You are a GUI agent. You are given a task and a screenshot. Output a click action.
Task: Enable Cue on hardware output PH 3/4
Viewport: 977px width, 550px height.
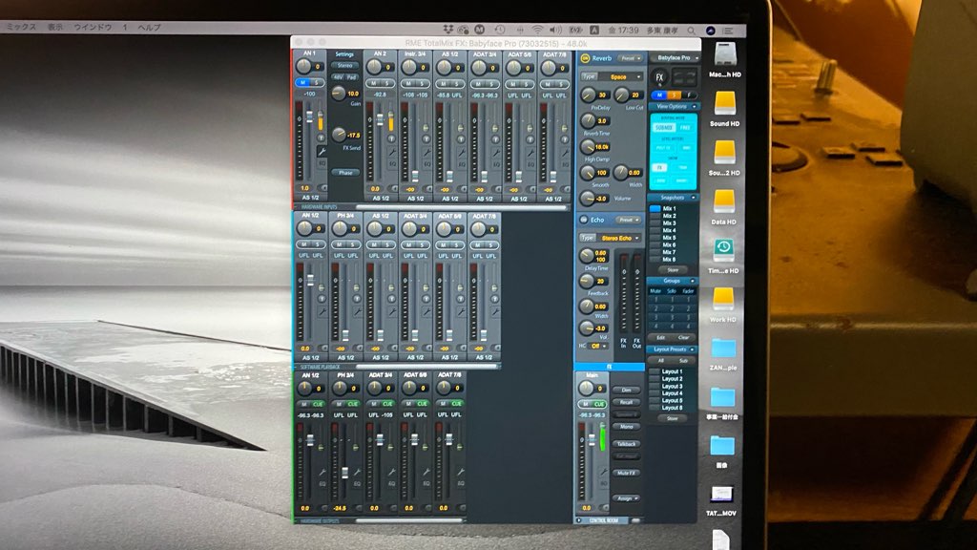click(353, 404)
